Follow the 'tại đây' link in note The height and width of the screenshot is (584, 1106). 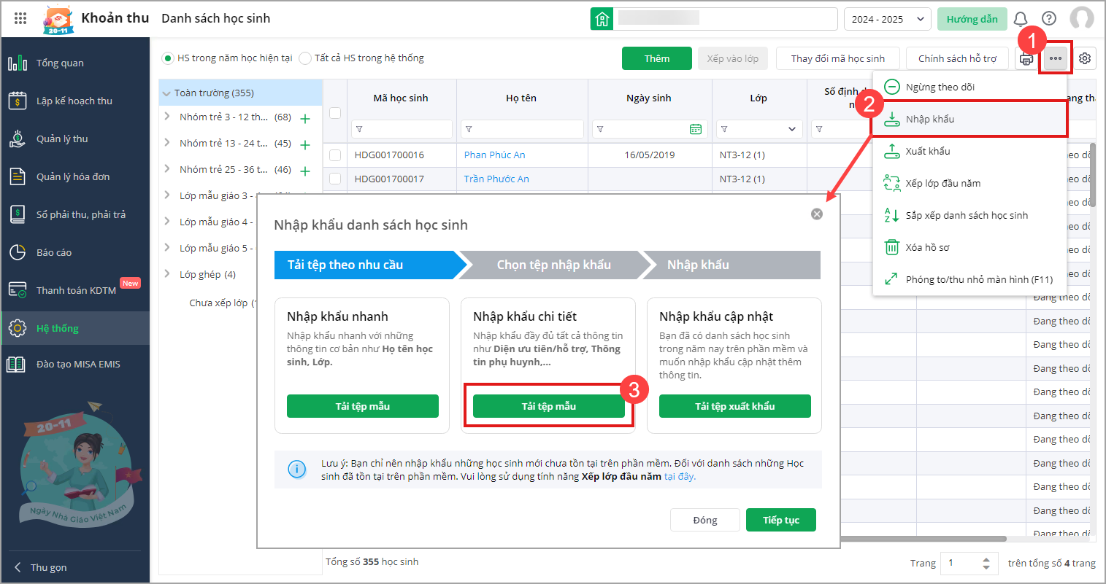(x=680, y=476)
